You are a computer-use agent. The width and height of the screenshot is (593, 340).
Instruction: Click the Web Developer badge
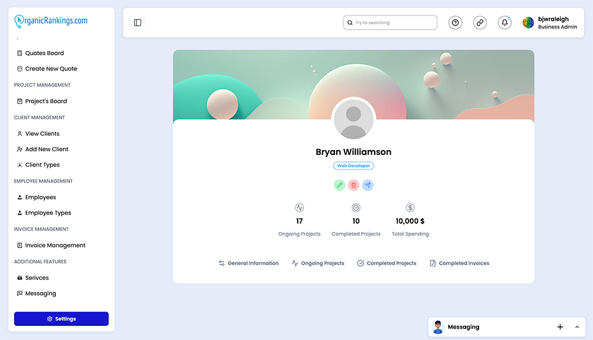click(x=353, y=166)
